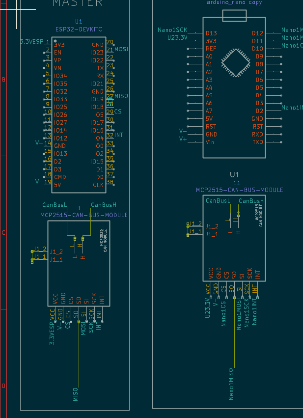
Task: Click the EN pin on the ESP32
Action: (57, 53)
